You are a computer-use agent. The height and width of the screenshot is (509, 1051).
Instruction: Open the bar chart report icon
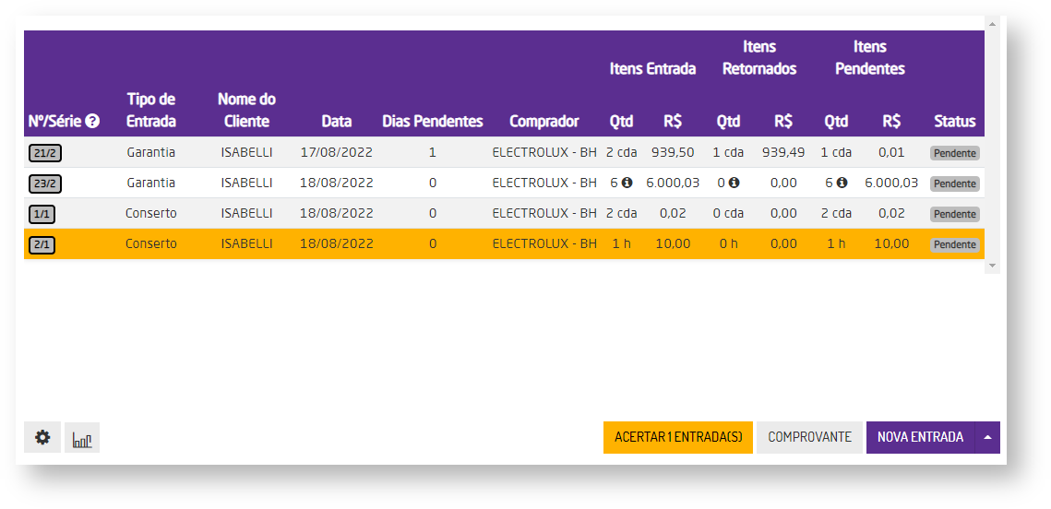[x=82, y=438]
